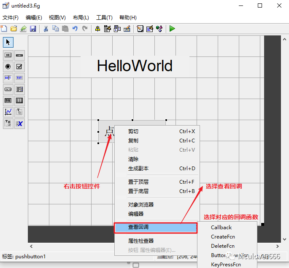Open the Tab Order Editor
This screenshot has height=268, width=289.
click(x=117, y=29)
